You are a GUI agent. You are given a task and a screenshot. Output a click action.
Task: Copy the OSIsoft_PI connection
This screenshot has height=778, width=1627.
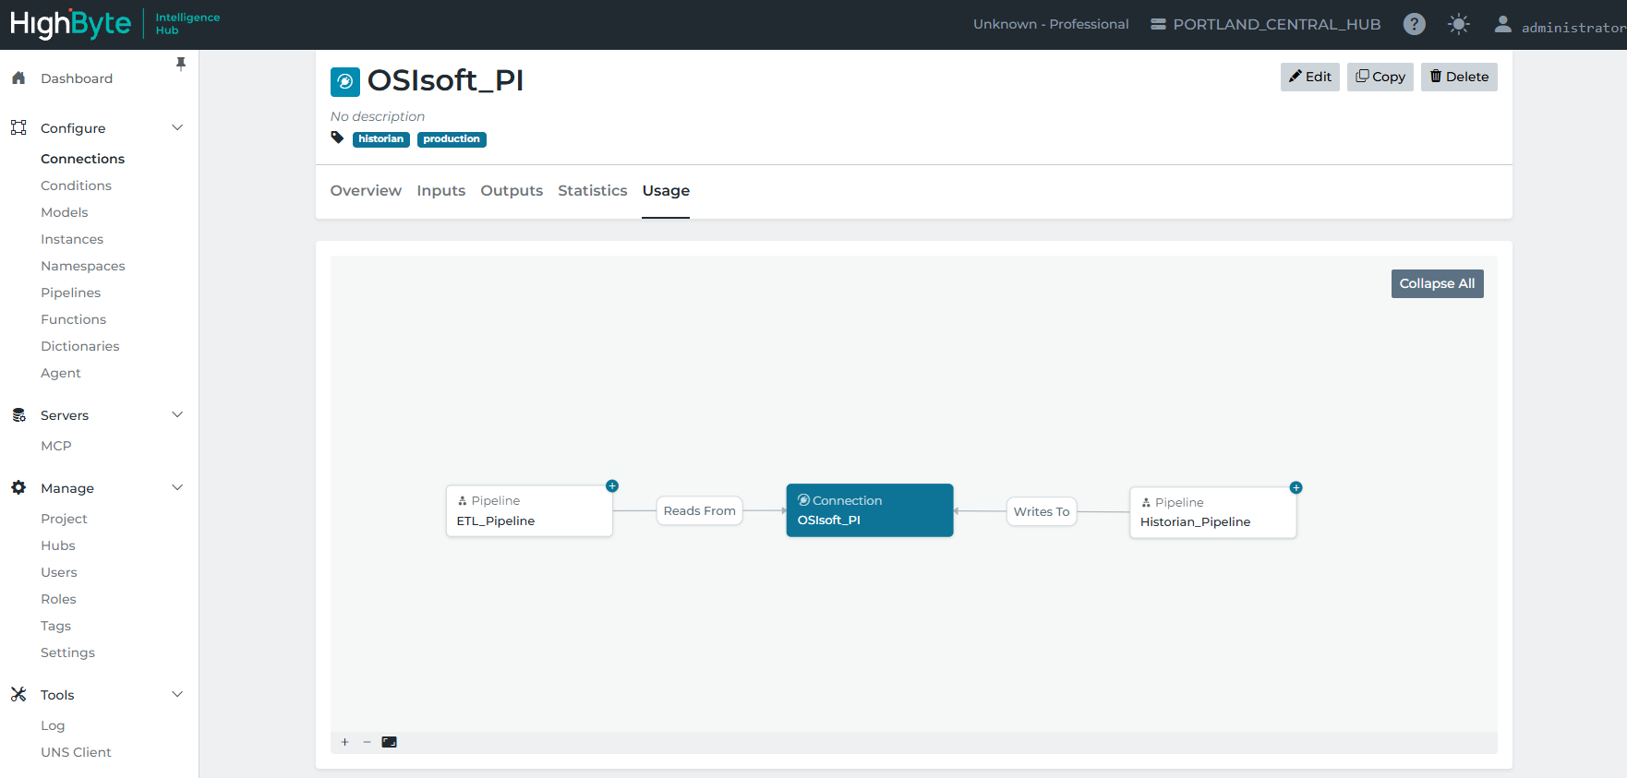click(1380, 77)
